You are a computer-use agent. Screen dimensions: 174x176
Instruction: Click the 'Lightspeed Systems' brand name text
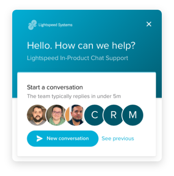(55, 25)
